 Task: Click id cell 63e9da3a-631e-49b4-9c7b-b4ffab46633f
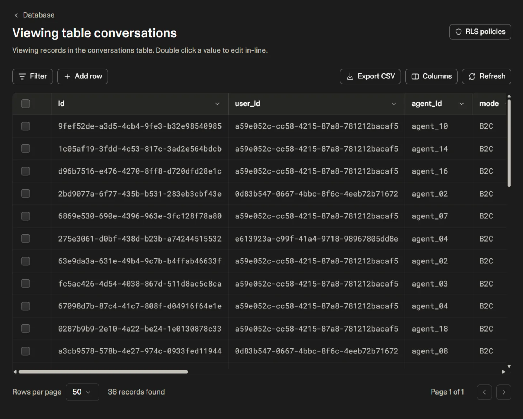[140, 261]
